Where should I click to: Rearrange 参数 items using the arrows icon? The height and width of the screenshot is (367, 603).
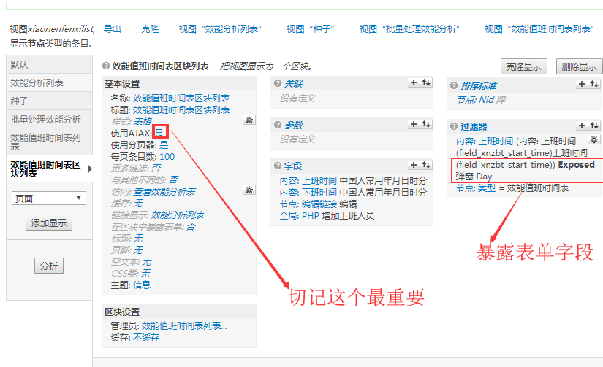pos(426,125)
